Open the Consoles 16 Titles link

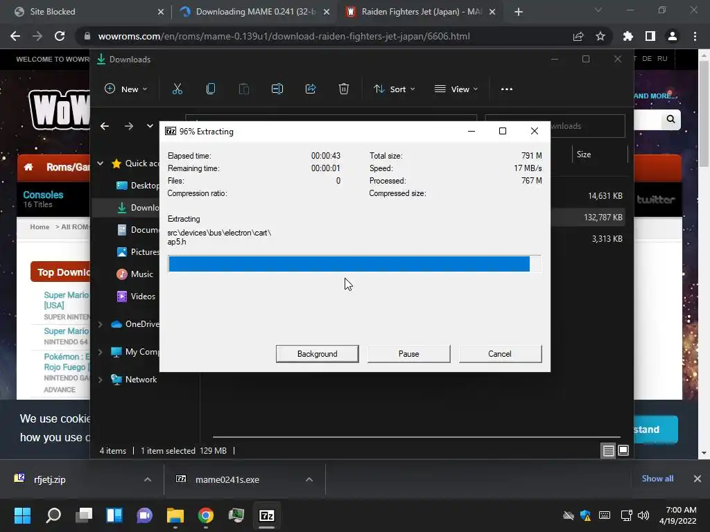click(43, 199)
